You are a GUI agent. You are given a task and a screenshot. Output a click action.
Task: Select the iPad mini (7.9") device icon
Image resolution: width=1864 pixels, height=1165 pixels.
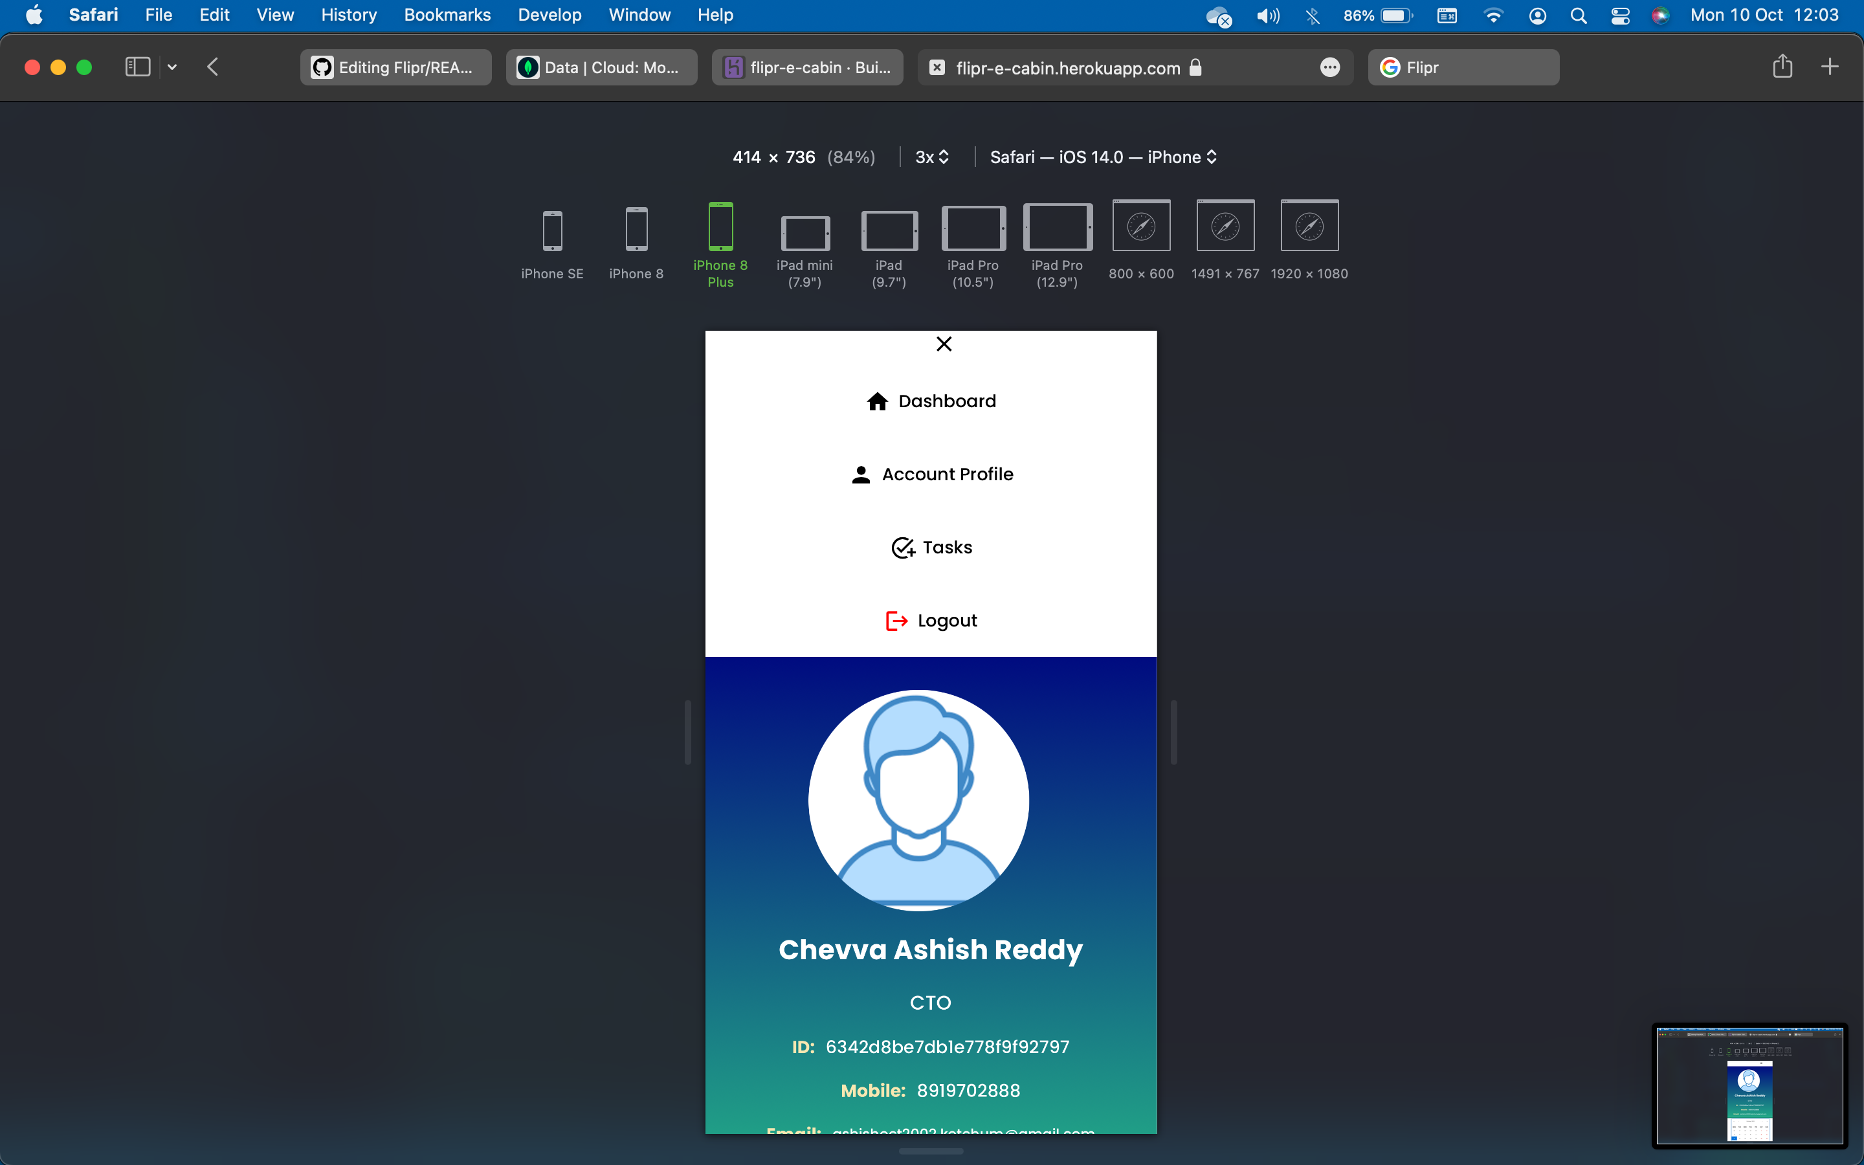point(805,233)
